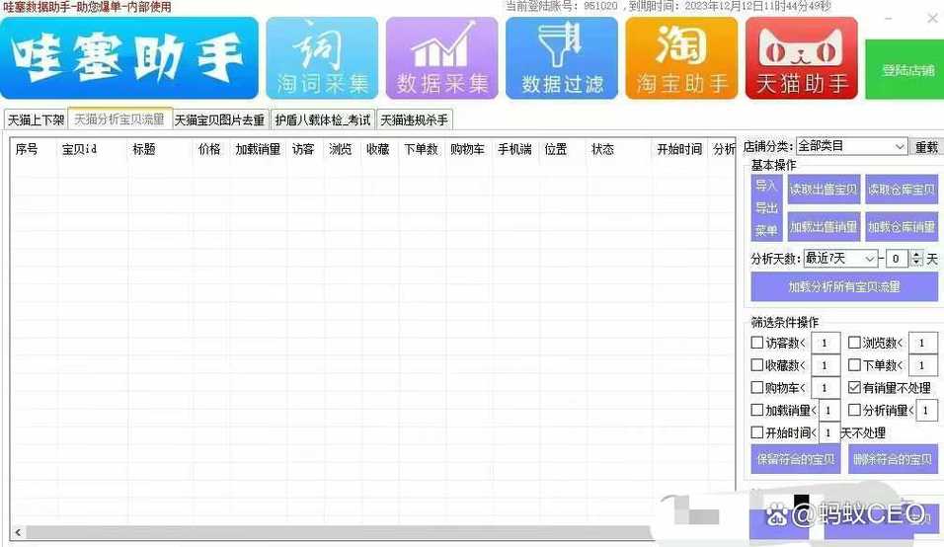944x547 pixels.
Task: Switch to the 护盾八戟体检_考试 tab
Action: 323,119
